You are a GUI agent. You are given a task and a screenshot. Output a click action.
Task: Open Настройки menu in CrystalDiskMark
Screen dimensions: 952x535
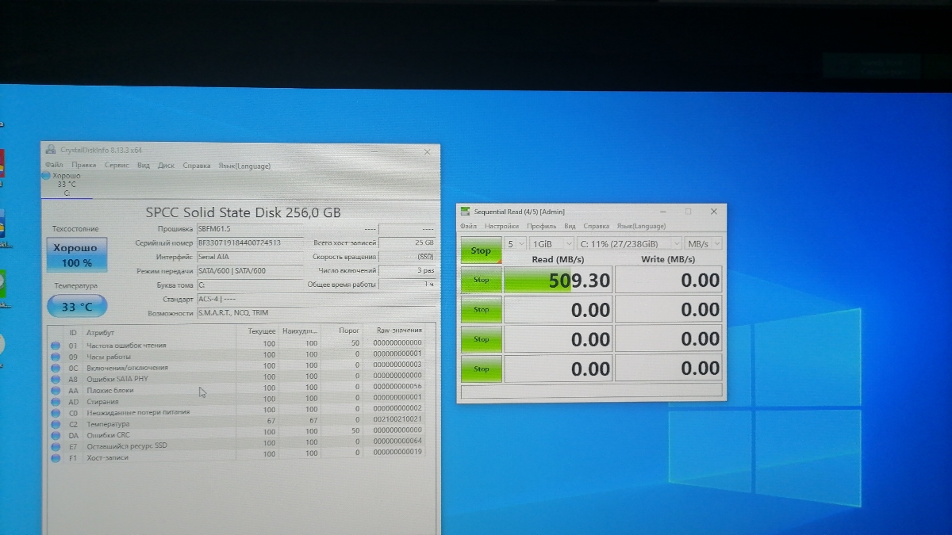tap(501, 227)
